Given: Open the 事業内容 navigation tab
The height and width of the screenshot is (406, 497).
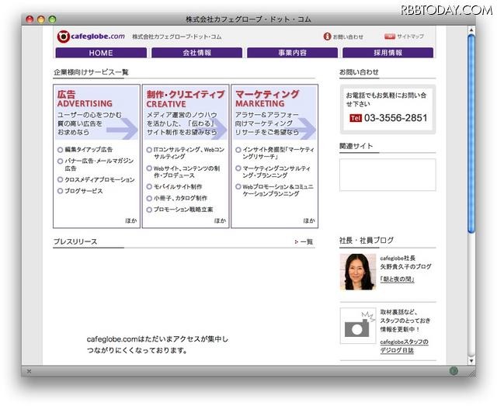Looking at the screenshot, I should (292, 53).
